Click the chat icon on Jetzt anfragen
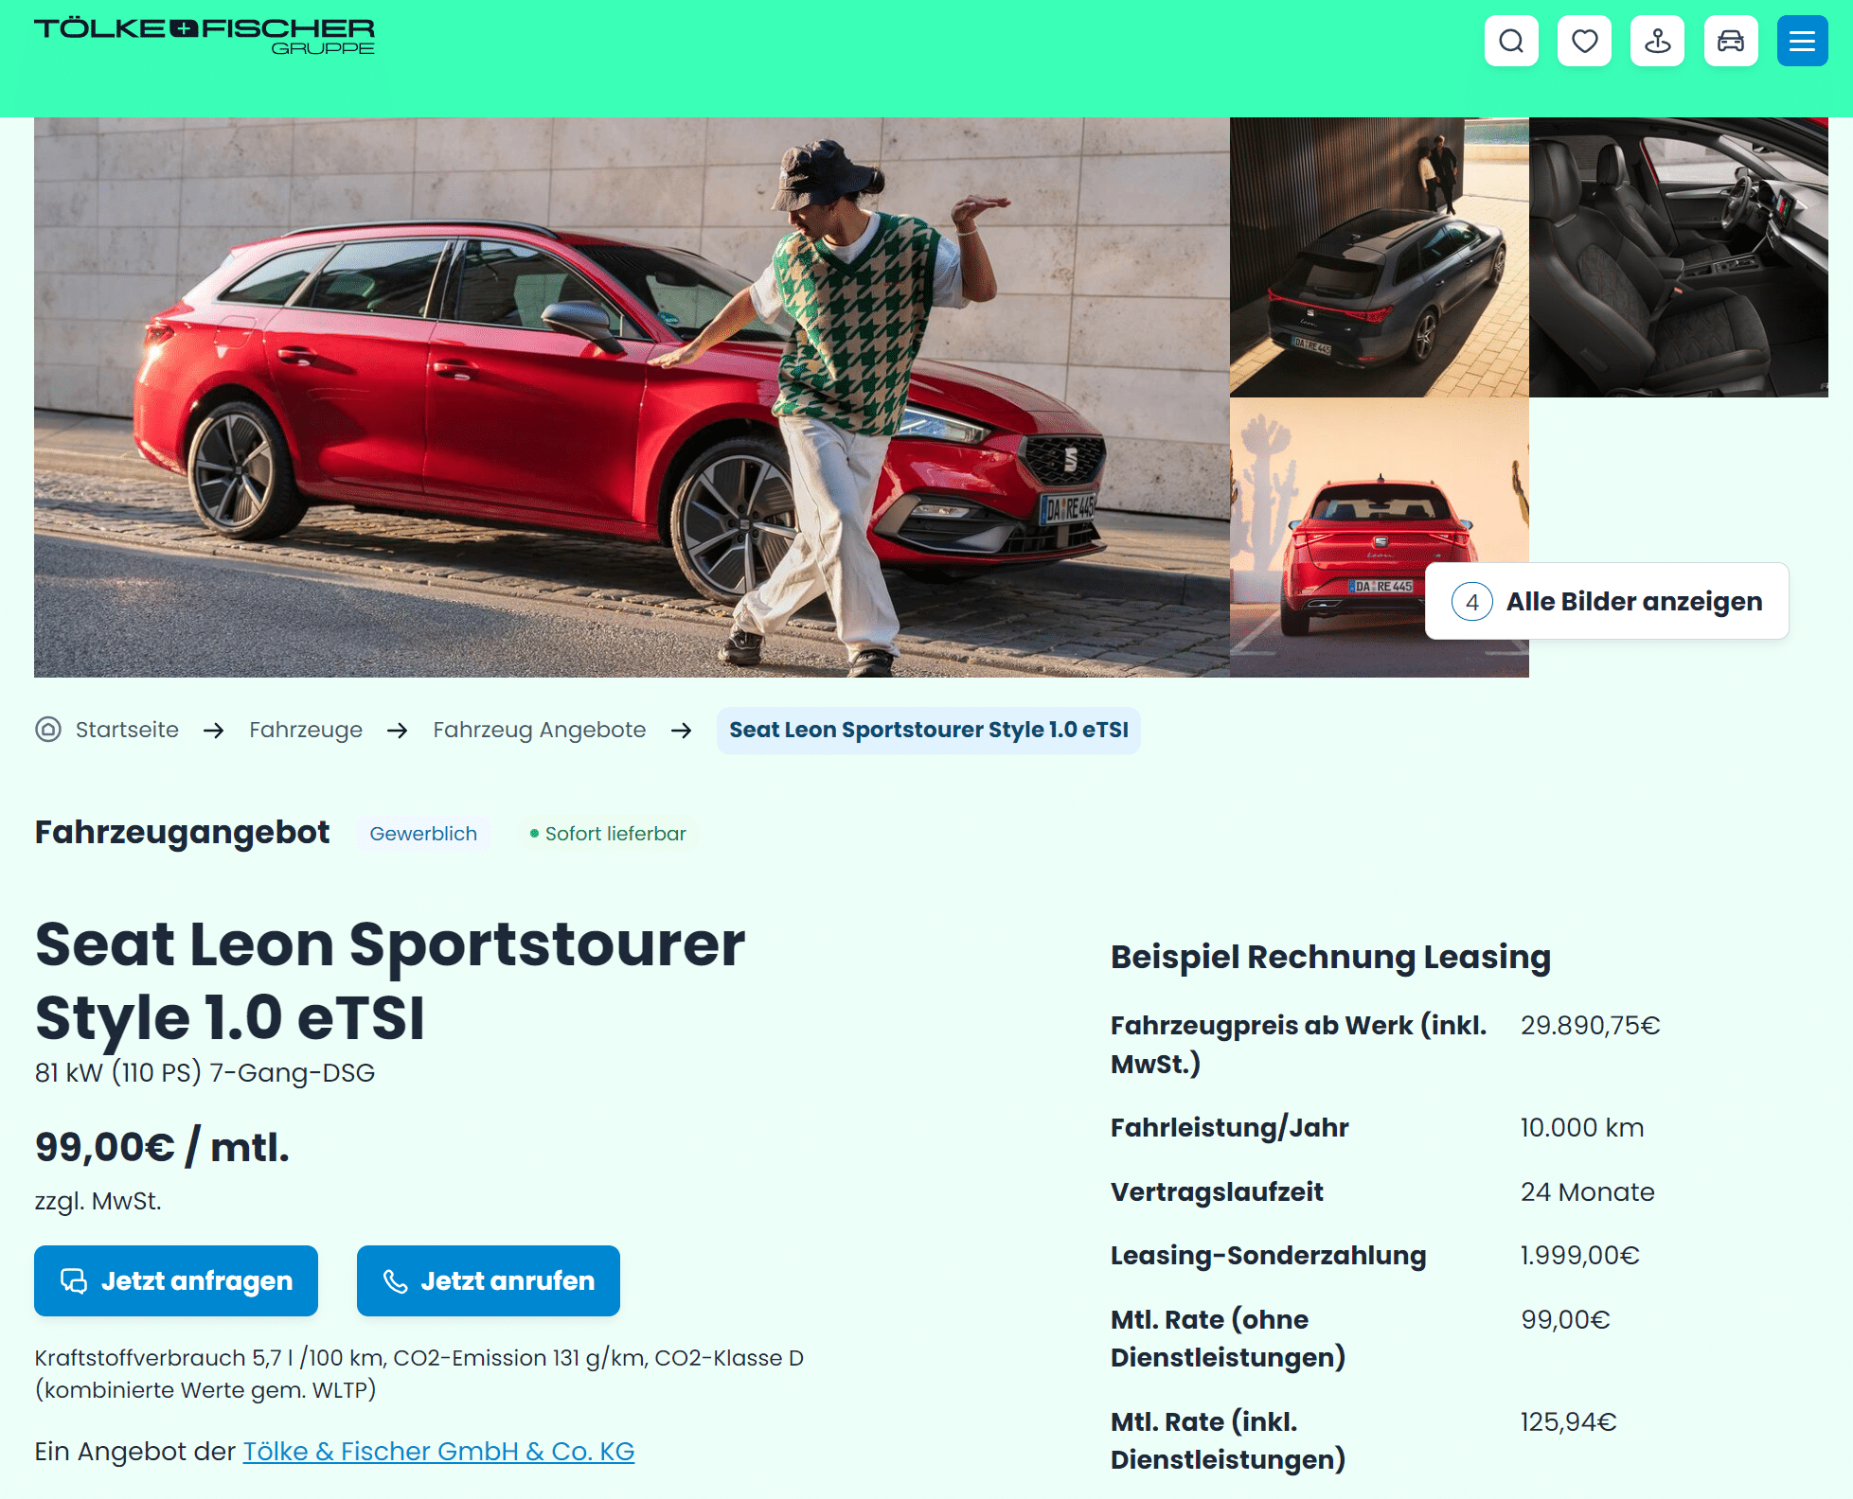Image resolution: width=1853 pixels, height=1499 pixels. click(x=74, y=1280)
